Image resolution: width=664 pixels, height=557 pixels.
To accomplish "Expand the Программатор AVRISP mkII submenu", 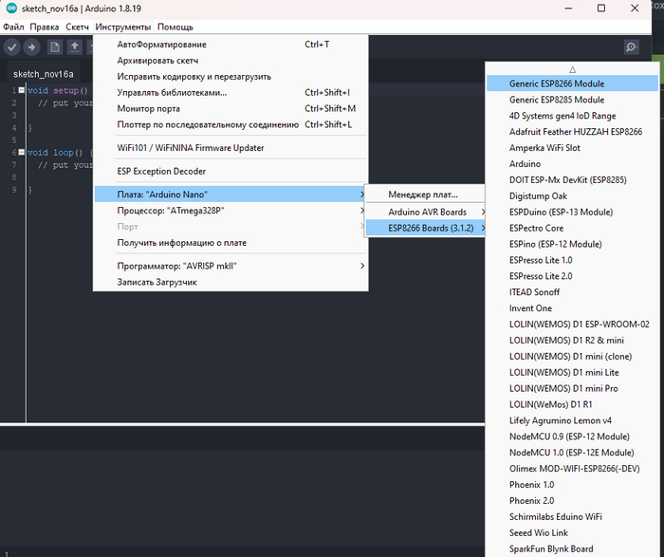I will [x=231, y=266].
